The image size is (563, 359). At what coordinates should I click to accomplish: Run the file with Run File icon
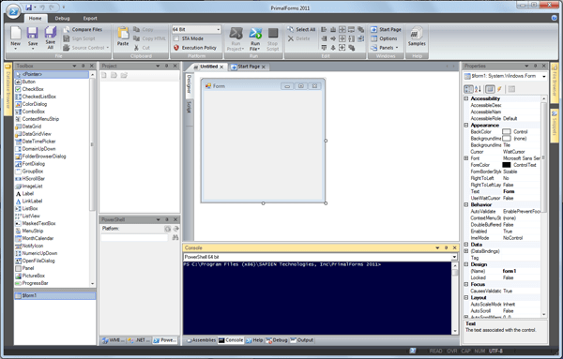(255, 34)
